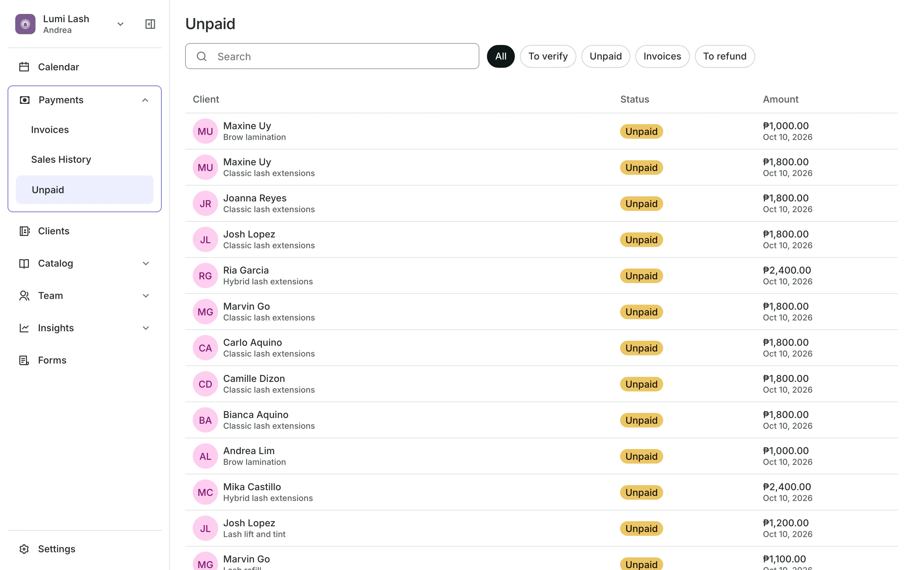Open Settings label in sidebar
Image resolution: width=913 pixels, height=570 pixels.
coord(57,549)
